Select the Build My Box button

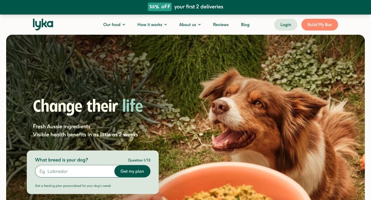pos(320,25)
